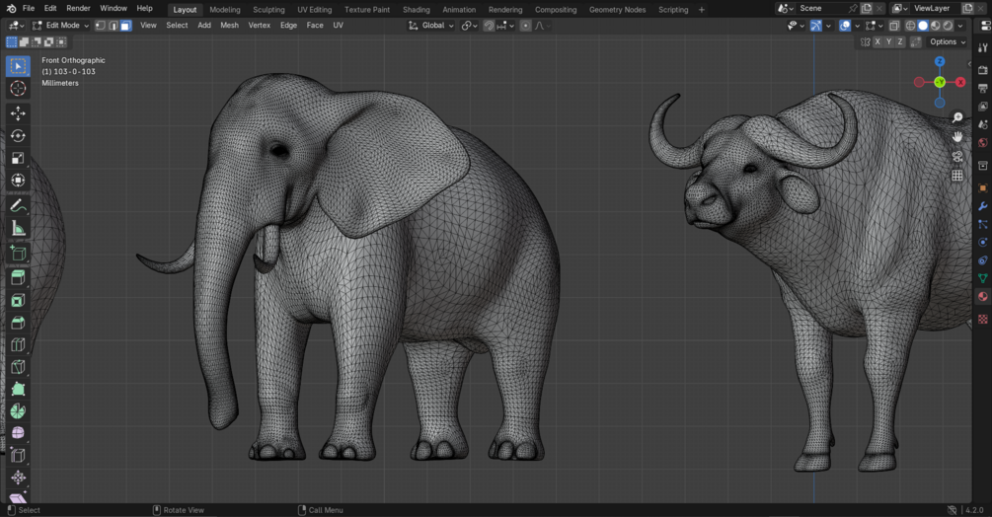Screen dimensions: 992x517
Task: Open the Object Data mesh properties tab
Action: point(982,278)
